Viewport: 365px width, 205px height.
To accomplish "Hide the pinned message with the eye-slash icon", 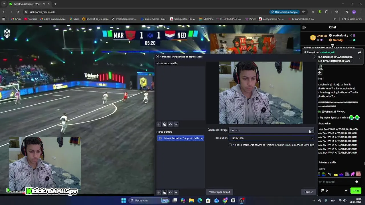I will point(359,52).
